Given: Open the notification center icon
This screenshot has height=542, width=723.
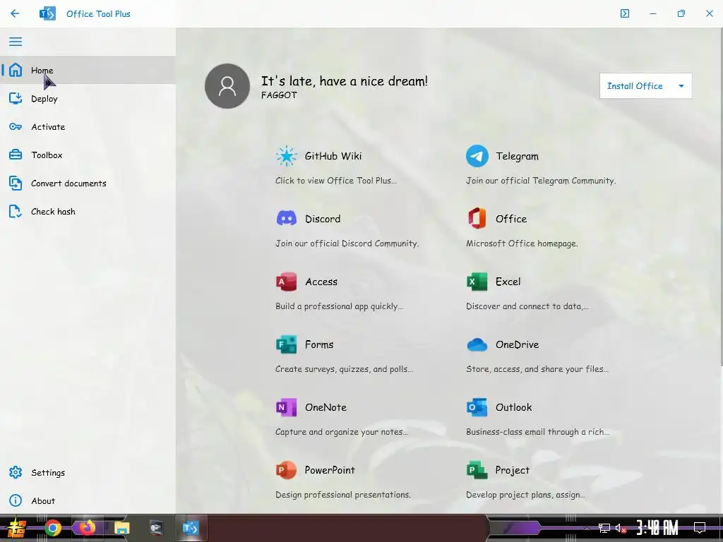Looking at the screenshot, I should click(x=700, y=528).
